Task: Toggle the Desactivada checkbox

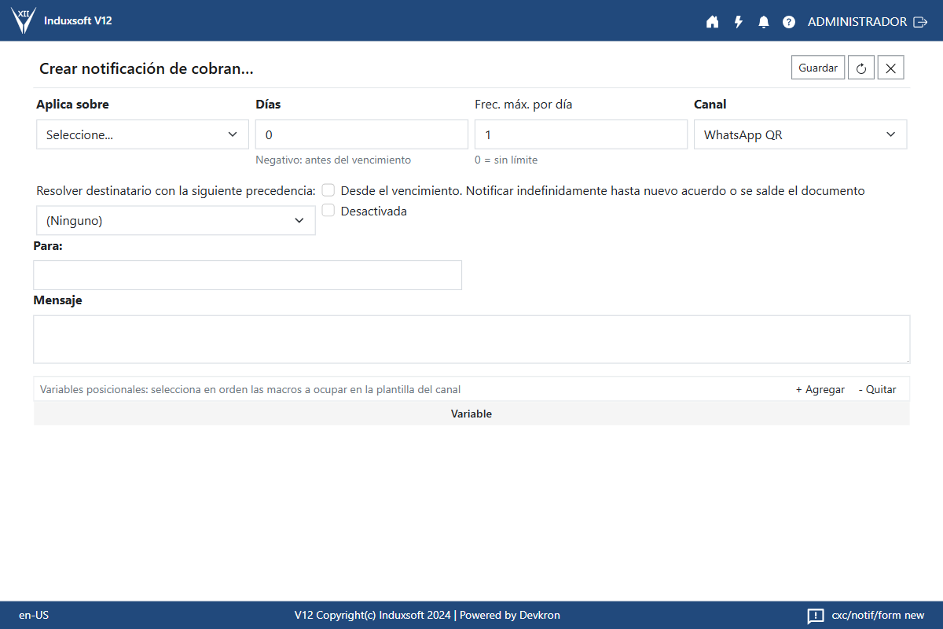Action: [328, 211]
